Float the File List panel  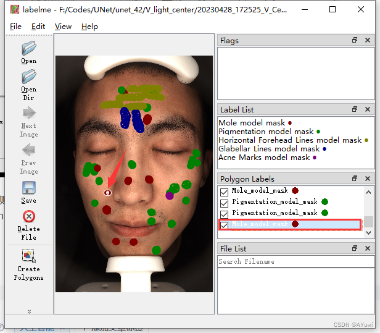pos(355,248)
